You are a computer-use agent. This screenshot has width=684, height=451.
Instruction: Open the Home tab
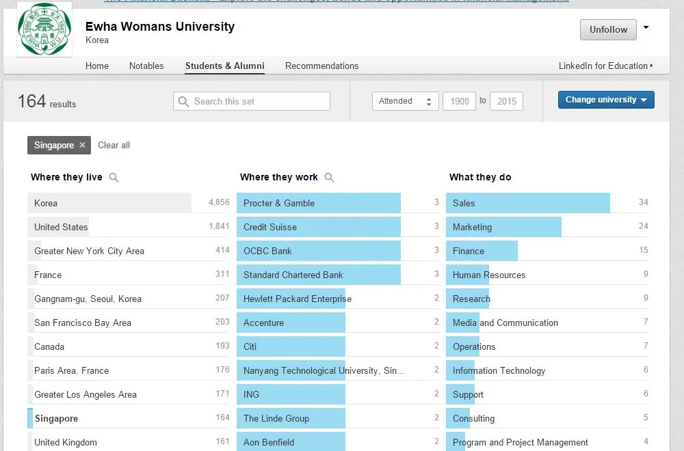click(x=97, y=66)
